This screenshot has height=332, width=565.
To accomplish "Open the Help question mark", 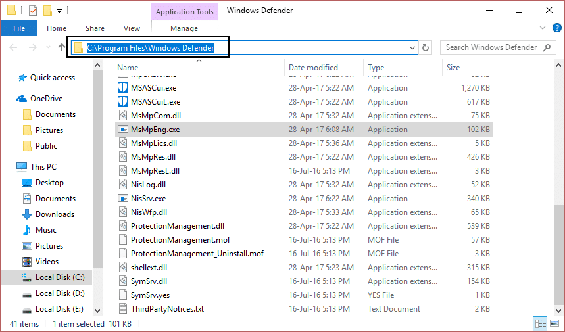I will pyautogui.click(x=556, y=28).
